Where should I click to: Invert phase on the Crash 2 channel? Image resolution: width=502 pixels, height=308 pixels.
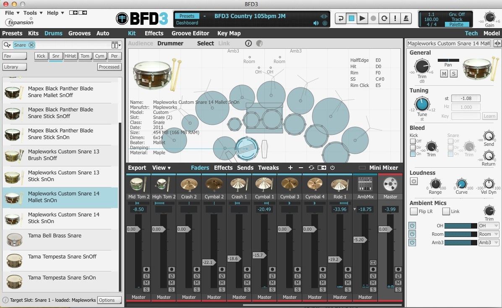pos(196,276)
